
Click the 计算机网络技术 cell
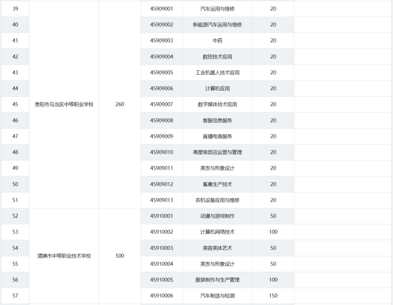[x=217, y=232]
